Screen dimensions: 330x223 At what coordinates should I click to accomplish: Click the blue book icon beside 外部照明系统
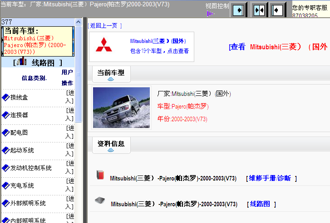tap(6, 203)
